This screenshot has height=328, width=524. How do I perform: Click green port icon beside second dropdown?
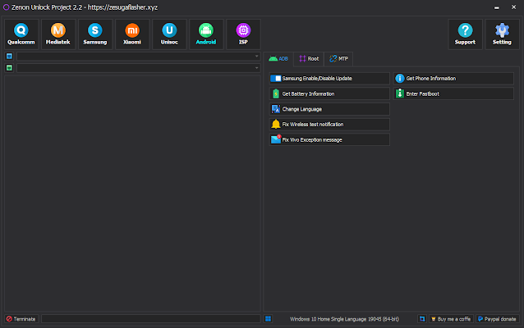9,68
